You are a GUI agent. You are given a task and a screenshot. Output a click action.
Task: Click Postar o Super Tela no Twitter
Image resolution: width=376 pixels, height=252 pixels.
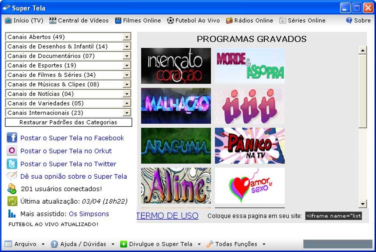point(68,164)
